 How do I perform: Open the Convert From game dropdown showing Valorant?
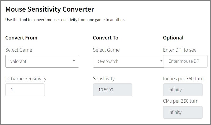point(42,61)
